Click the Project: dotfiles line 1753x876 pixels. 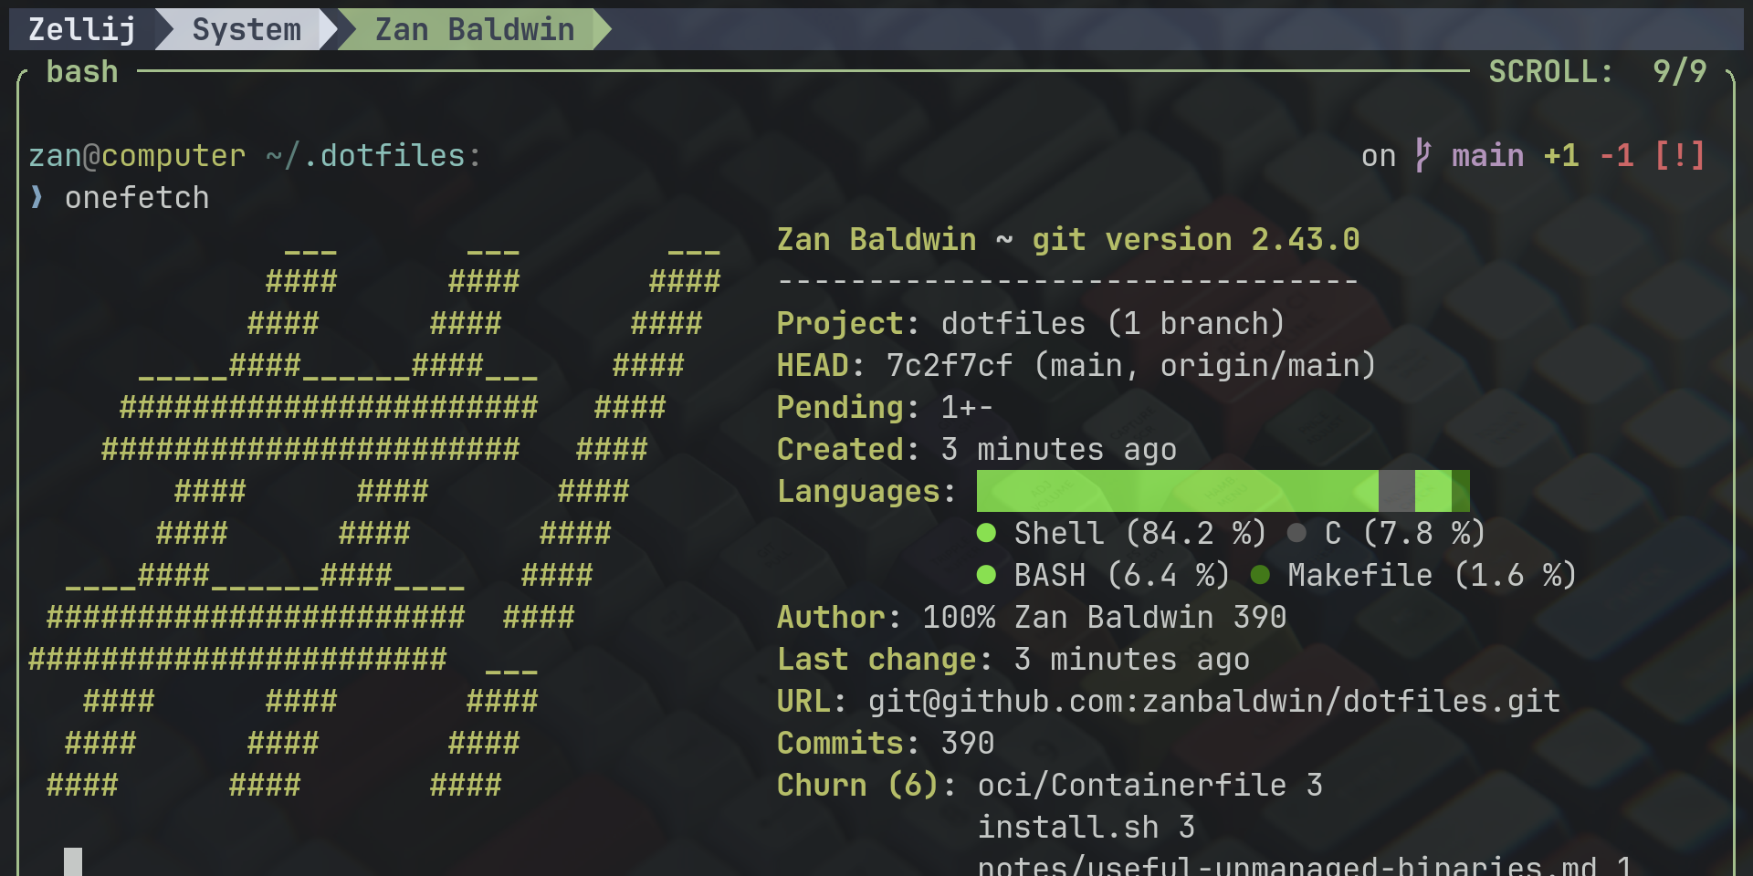coord(1031,323)
